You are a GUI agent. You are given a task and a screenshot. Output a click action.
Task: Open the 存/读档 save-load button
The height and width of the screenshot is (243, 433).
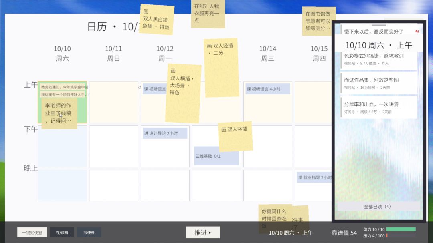pos(62,233)
